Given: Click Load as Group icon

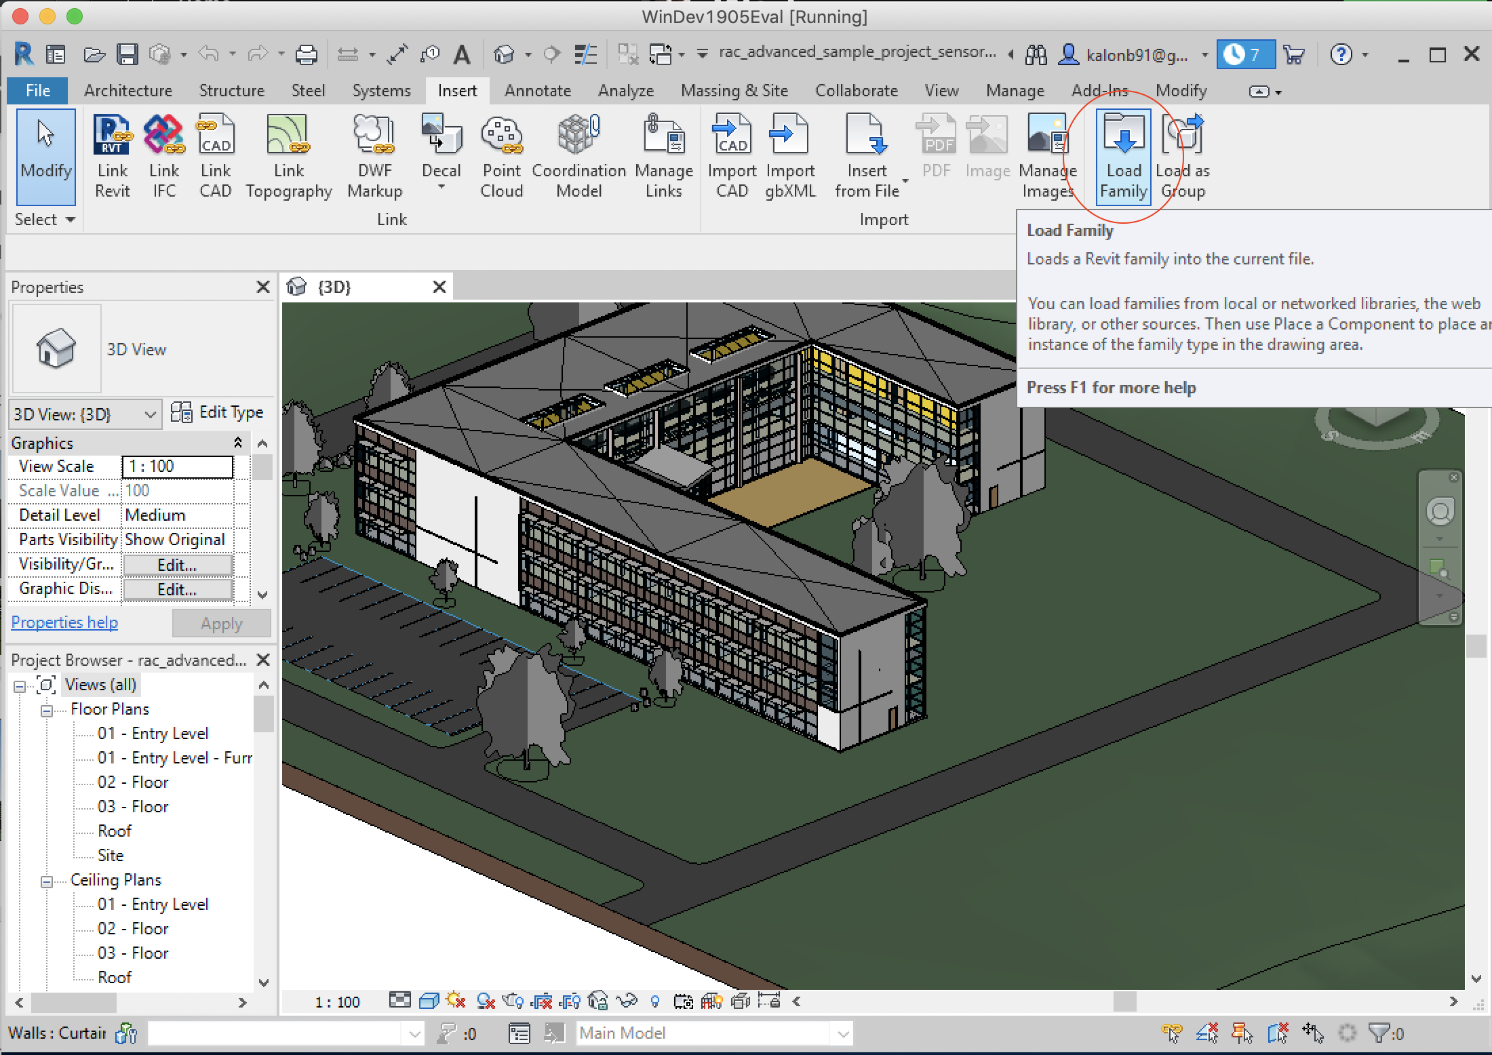Looking at the screenshot, I should click(x=1183, y=155).
